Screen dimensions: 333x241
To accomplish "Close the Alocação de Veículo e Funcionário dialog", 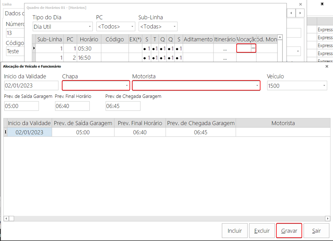I will [x=327, y=67].
